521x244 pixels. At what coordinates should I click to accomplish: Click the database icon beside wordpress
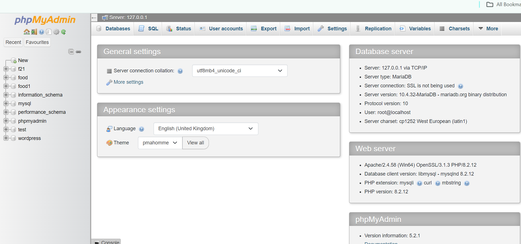pos(13,138)
